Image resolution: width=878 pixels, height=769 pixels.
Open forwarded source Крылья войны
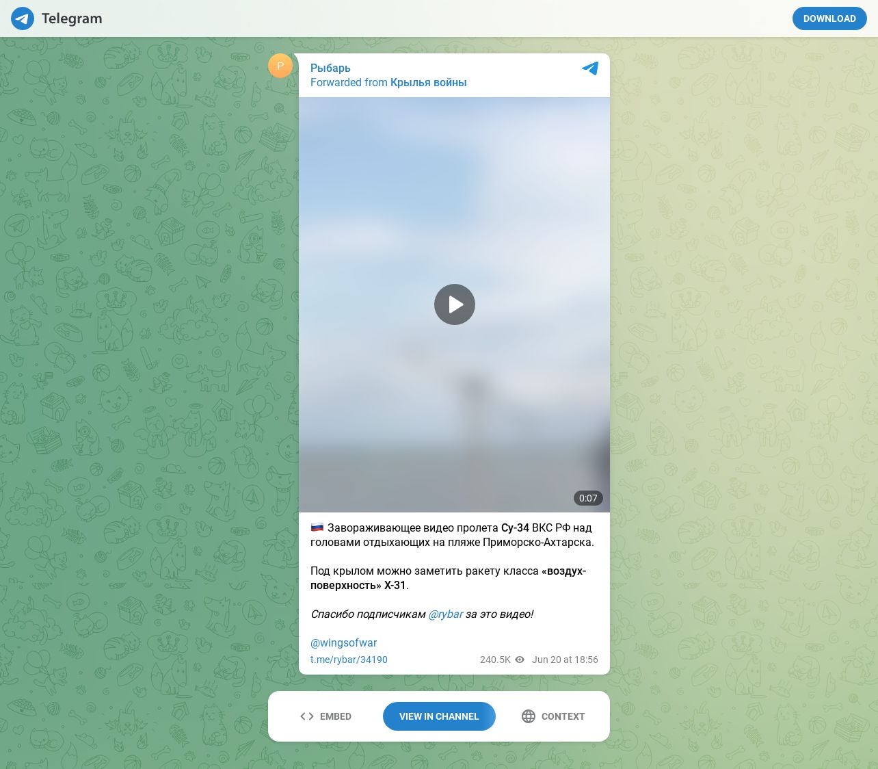(x=428, y=82)
